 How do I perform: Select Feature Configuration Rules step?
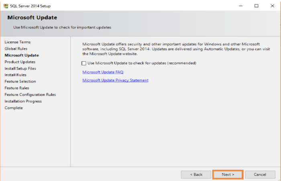pyautogui.click(x=30, y=95)
